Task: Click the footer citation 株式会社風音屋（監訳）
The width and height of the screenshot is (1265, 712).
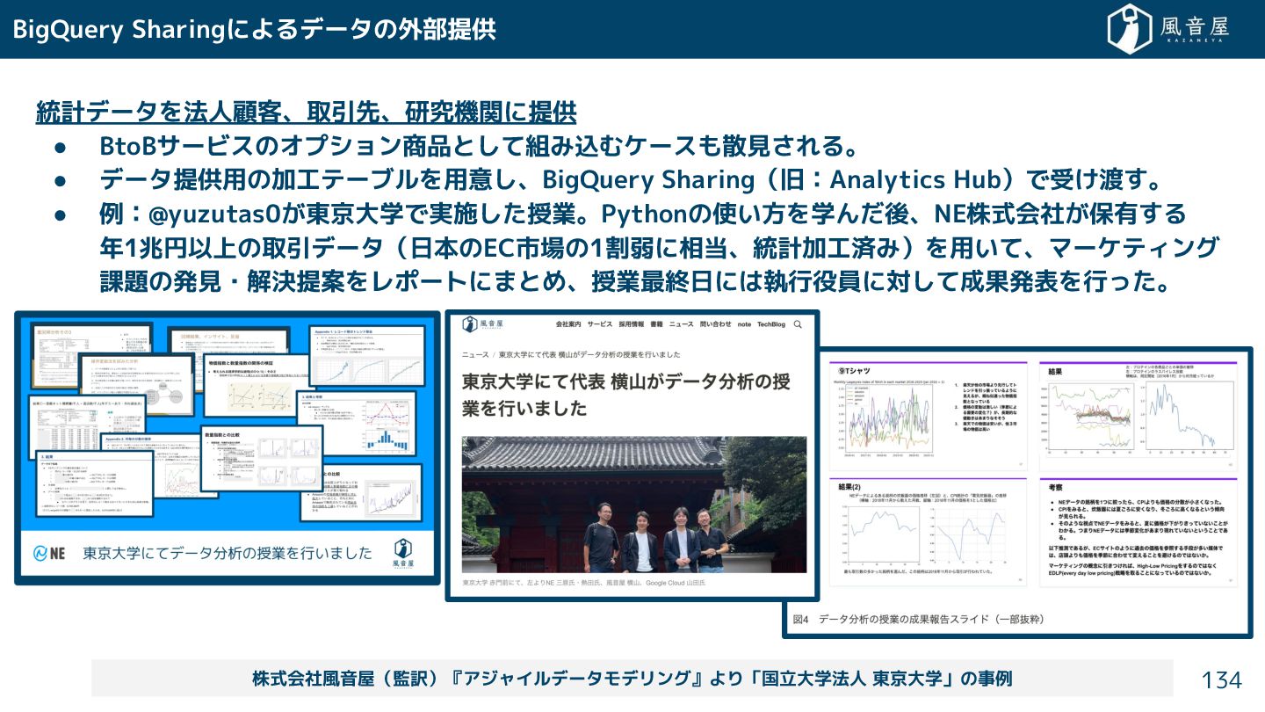Action: coord(632,679)
